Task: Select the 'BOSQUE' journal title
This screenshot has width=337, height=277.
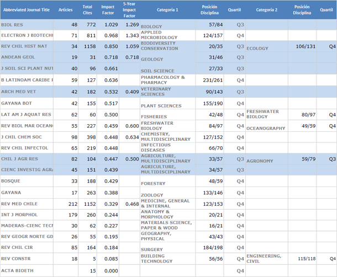Action: [x=10, y=181]
